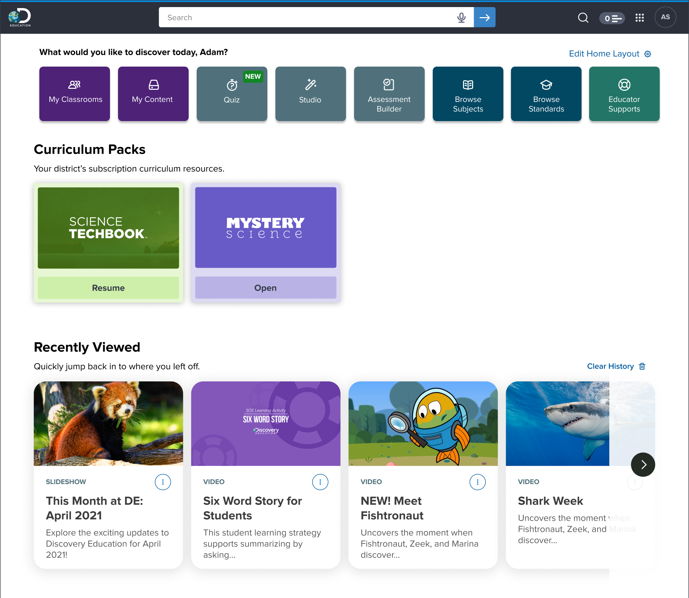Click the trash icon beside Clear History

coord(642,366)
